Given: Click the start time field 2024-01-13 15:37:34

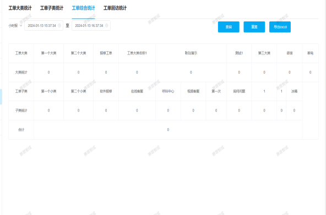Looking at the screenshot, I should click(x=44, y=25).
